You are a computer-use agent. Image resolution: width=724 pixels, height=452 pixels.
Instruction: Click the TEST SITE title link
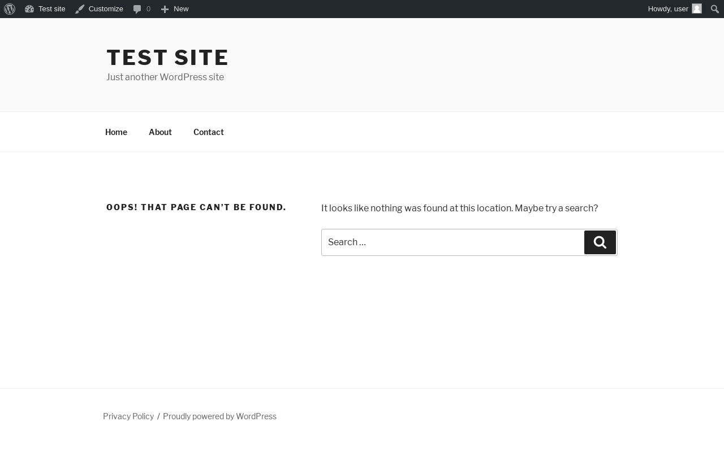click(x=167, y=58)
